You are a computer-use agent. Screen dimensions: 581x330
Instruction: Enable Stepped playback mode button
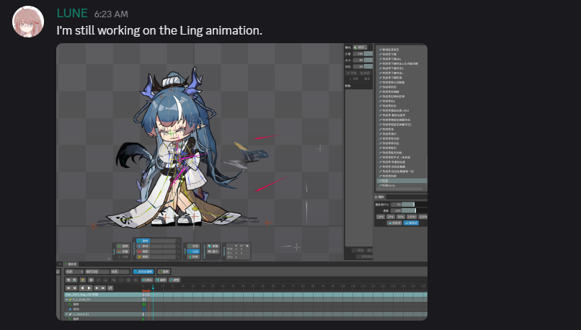(x=394, y=223)
